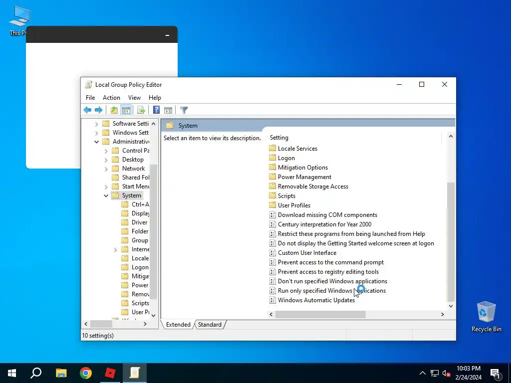Click the Forward arrow toolbar icon
This screenshot has width=511, height=383.
click(98, 110)
